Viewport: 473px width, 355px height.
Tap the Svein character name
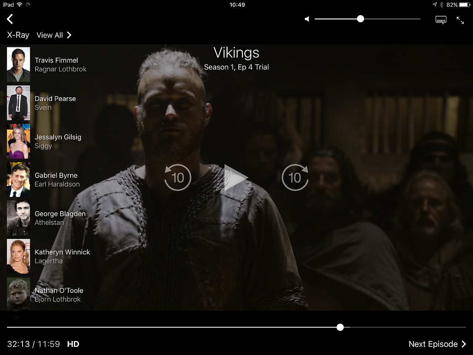click(43, 108)
